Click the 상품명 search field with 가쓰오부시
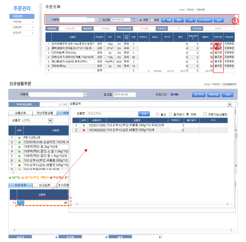Image resolution: width=246 pixels, height=242 pixels. point(112,114)
